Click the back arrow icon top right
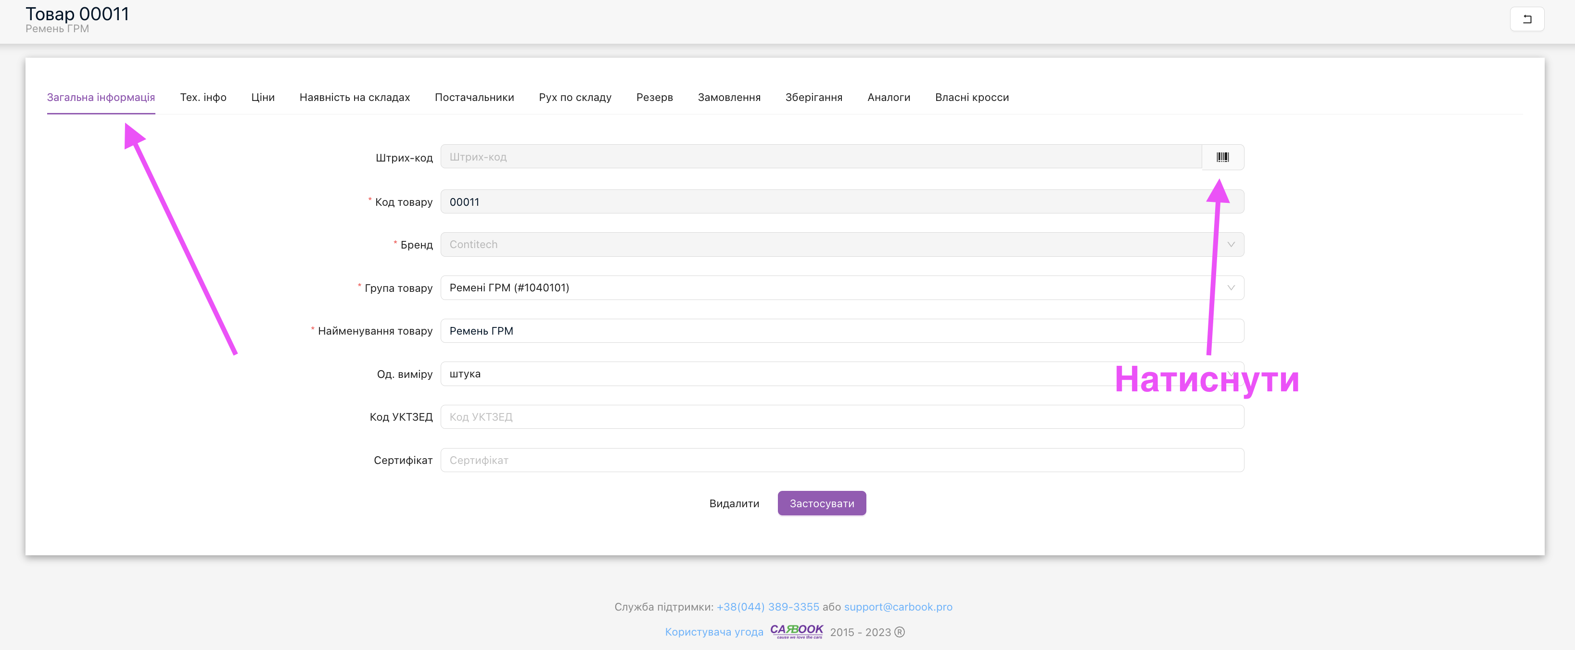 [x=1527, y=19]
